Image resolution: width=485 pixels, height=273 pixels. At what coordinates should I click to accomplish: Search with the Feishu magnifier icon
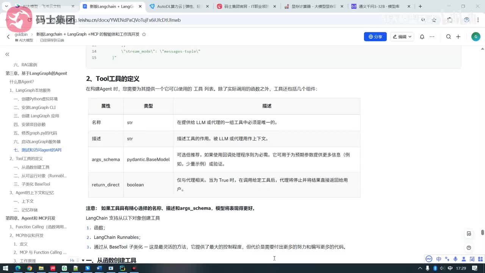(449, 37)
